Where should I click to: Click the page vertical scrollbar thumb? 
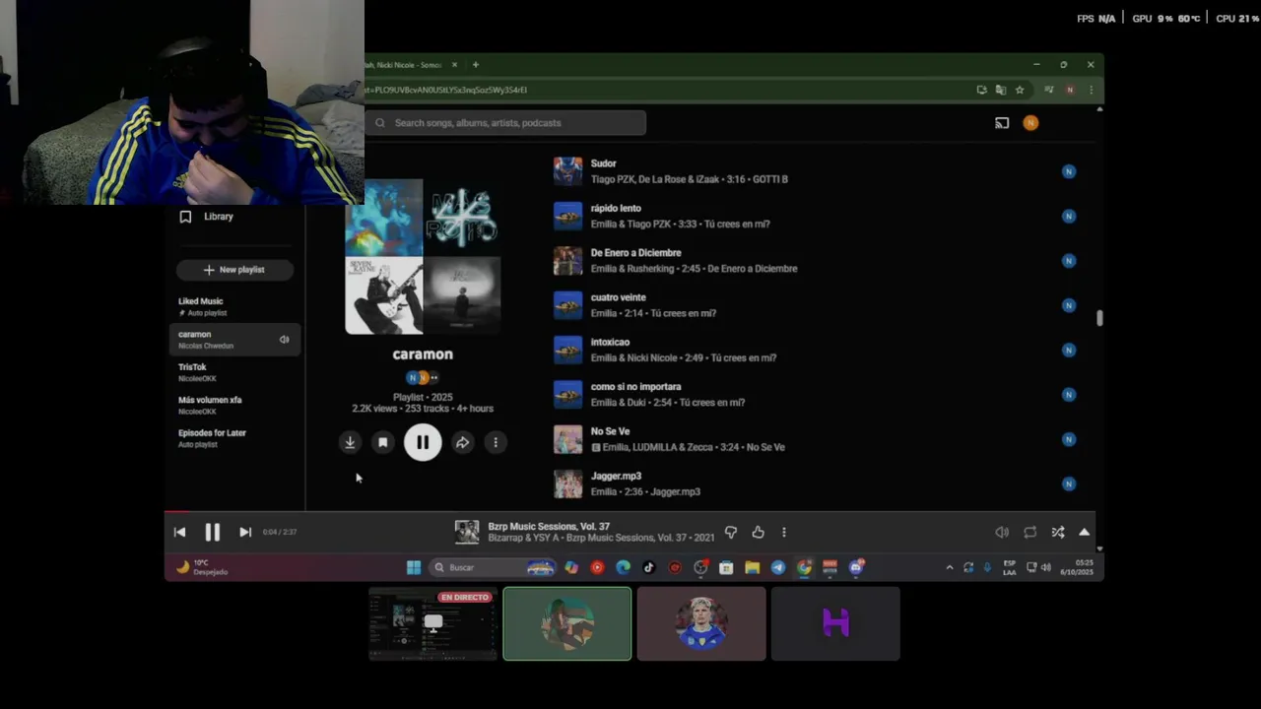(x=1099, y=318)
